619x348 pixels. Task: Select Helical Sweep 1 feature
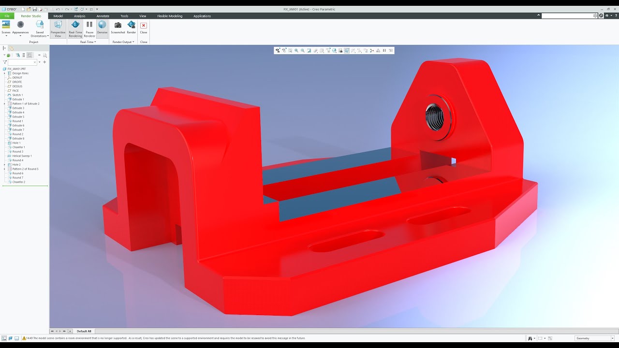pyautogui.click(x=22, y=156)
